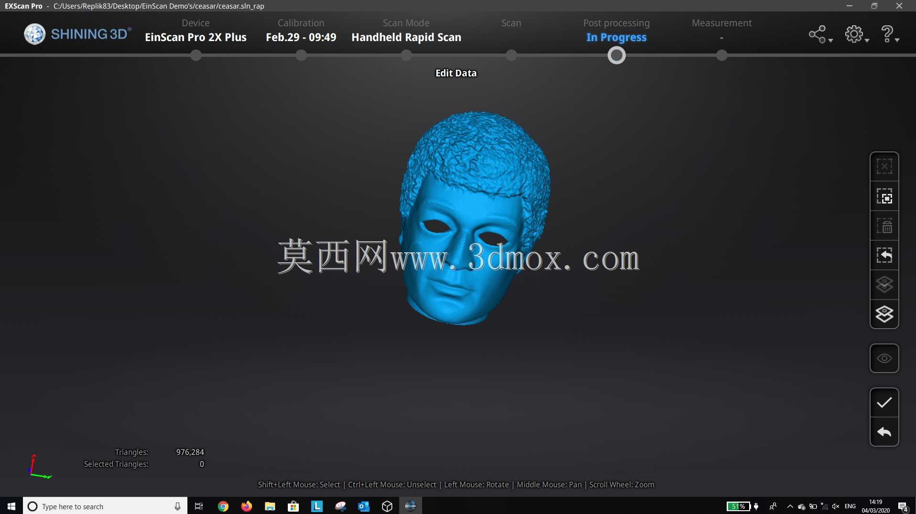Click the search microphone icon
This screenshot has height=514, width=916.
pos(177,506)
